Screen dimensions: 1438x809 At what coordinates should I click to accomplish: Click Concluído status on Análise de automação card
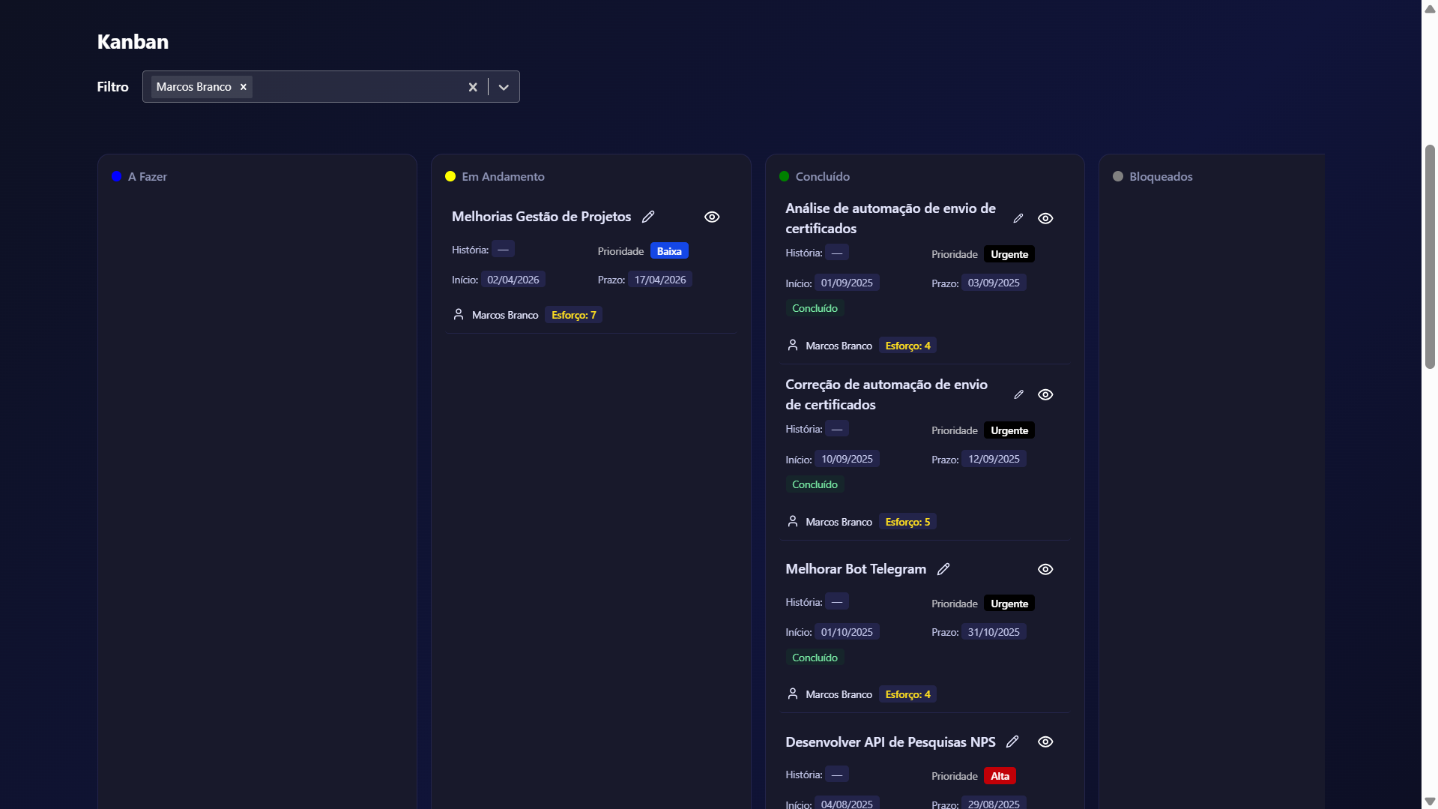point(815,308)
